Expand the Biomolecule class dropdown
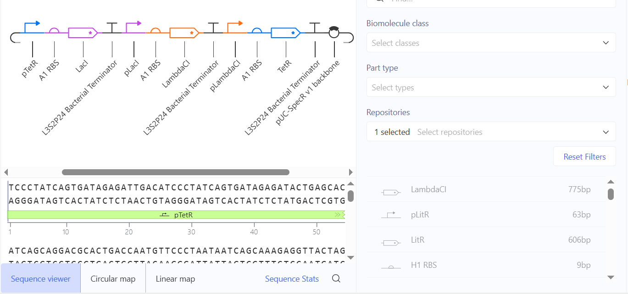Image resolution: width=628 pixels, height=294 pixels. (491, 43)
